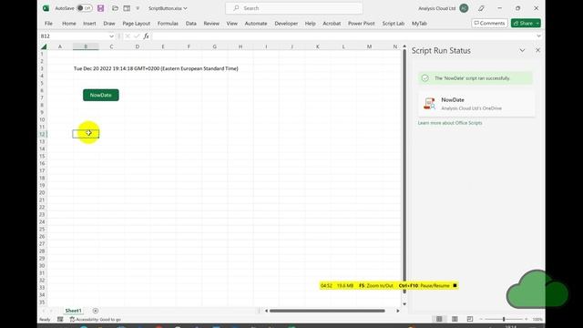Screen dimensions: 583x328
Task: Click the NowDate script card in the pane
Action: coord(476,104)
